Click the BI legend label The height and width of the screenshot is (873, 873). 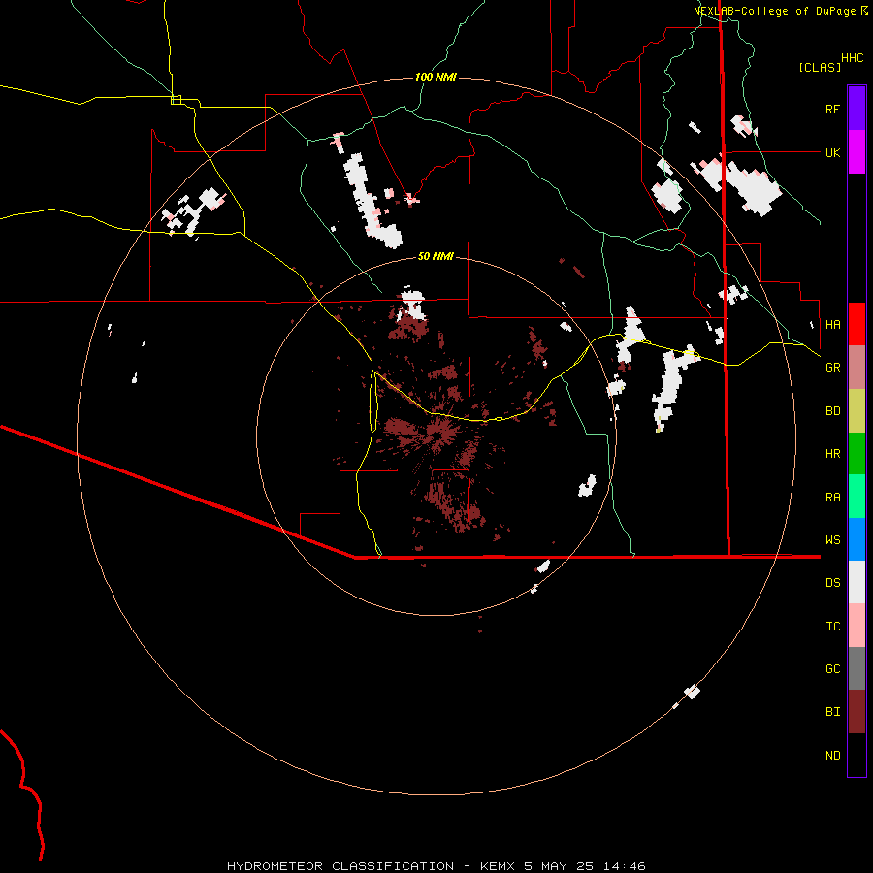click(832, 712)
